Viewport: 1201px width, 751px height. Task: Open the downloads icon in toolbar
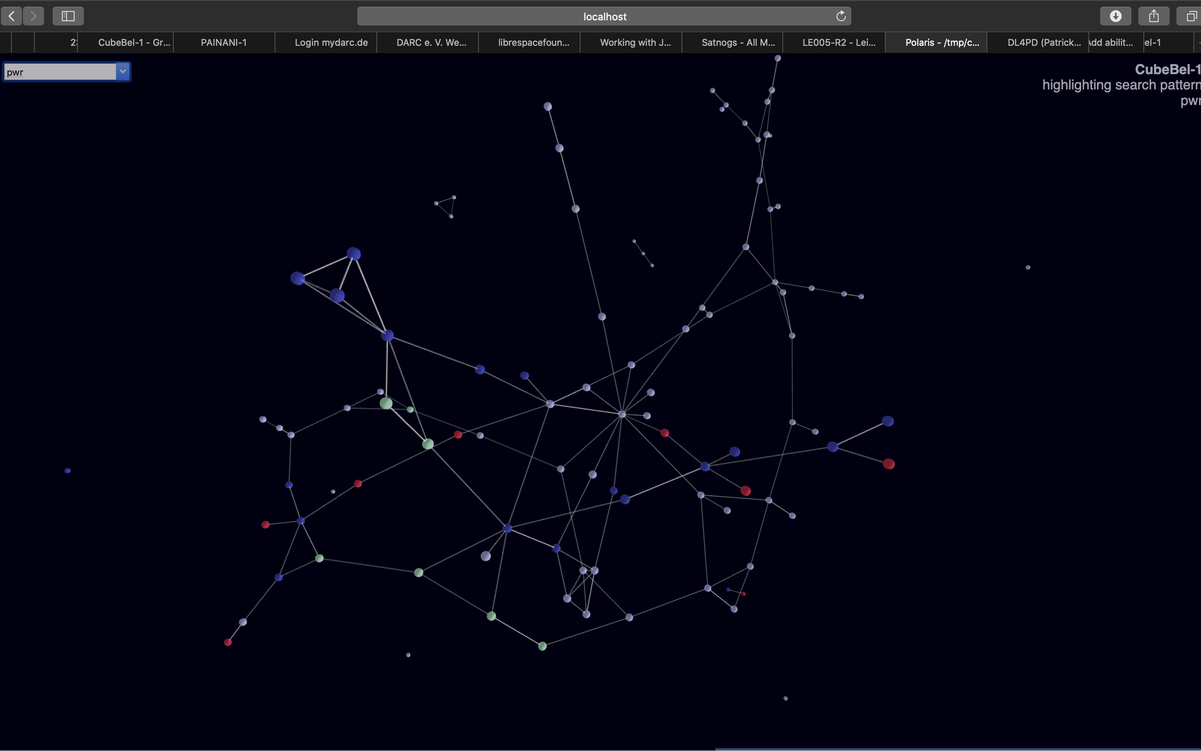point(1115,17)
